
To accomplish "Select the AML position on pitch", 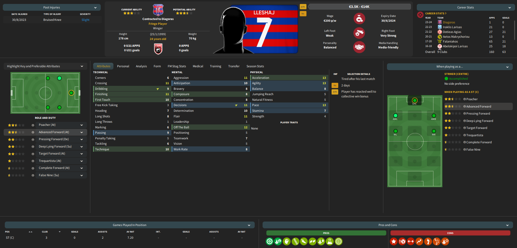I will pos(395,116).
